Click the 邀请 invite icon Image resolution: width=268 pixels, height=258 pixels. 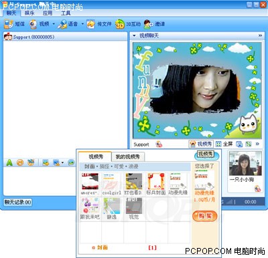click(148, 24)
